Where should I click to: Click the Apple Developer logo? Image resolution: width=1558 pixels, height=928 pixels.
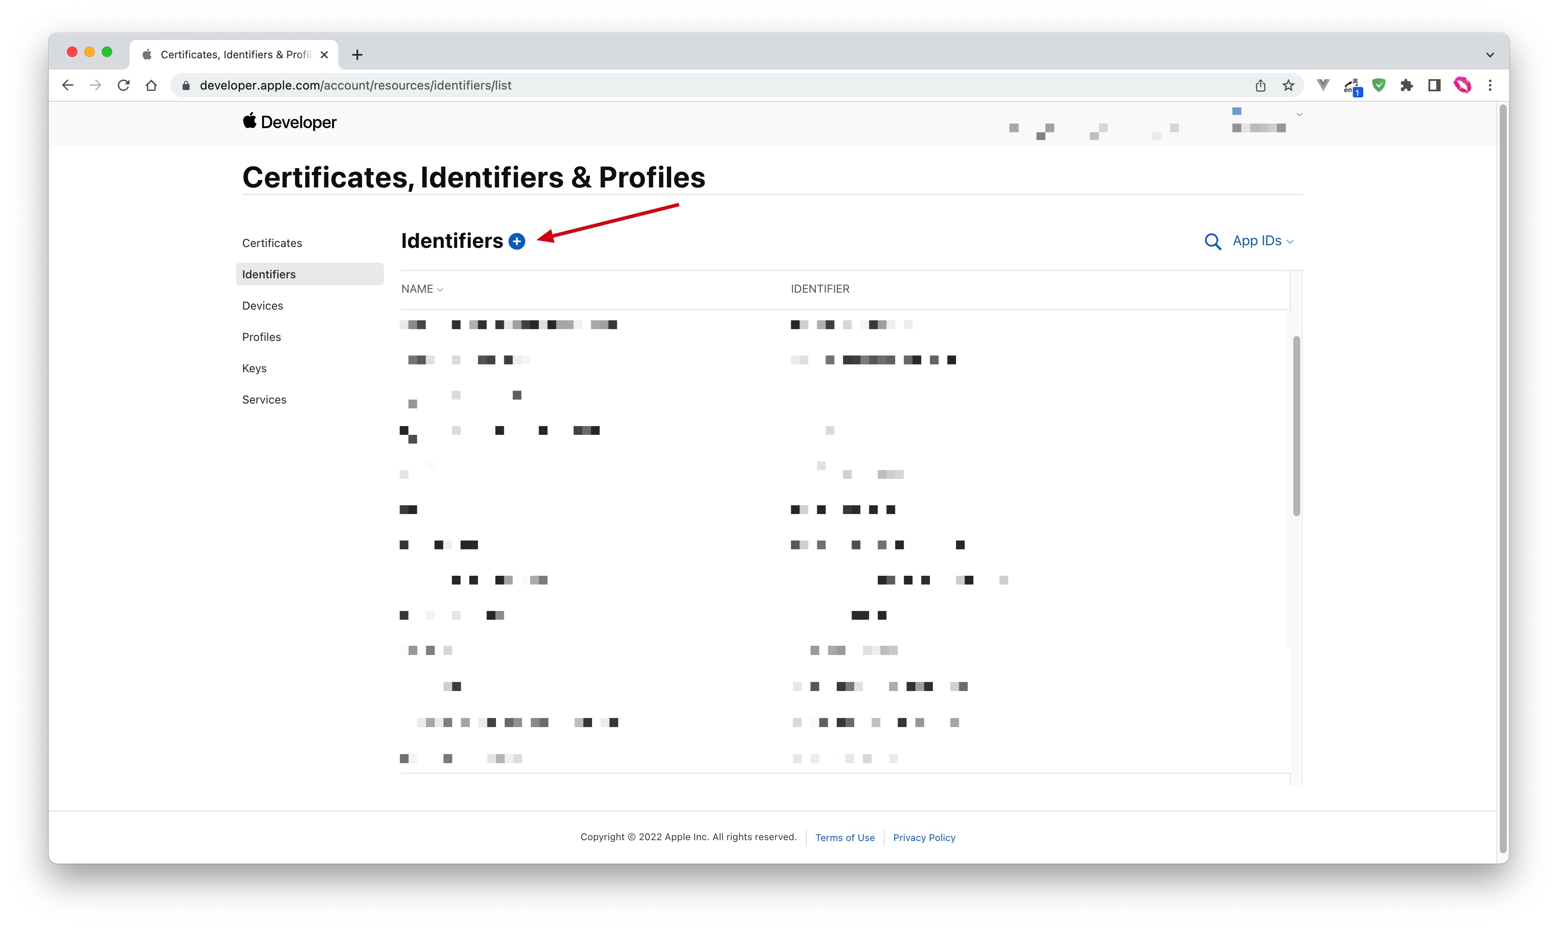coord(290,122)
